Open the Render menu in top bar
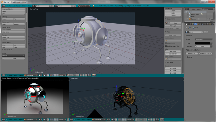This screenshot has height=122, width=216. tap(18, 6)
